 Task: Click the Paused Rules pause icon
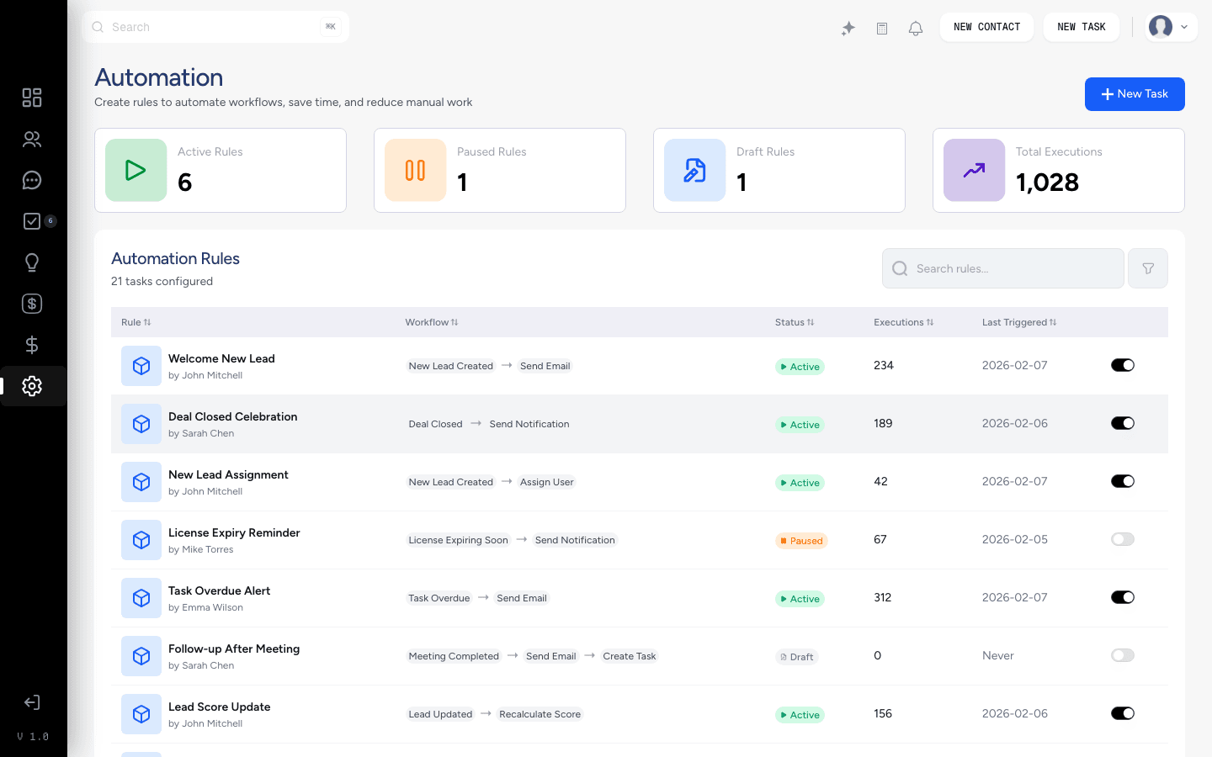[x=416, y=170]
